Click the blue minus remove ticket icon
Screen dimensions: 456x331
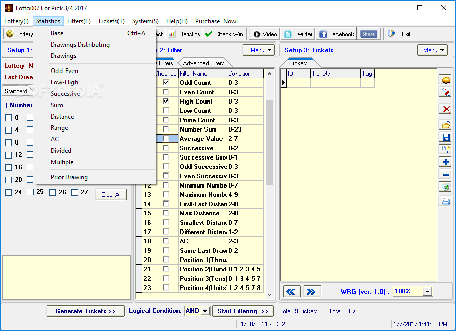[x=445, y=175]
